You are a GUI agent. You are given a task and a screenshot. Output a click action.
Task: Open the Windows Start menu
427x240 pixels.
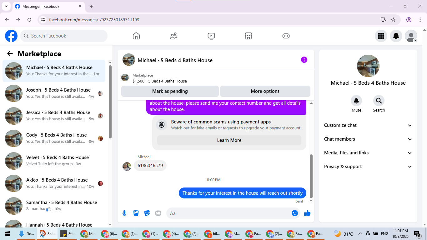point(8,234)
